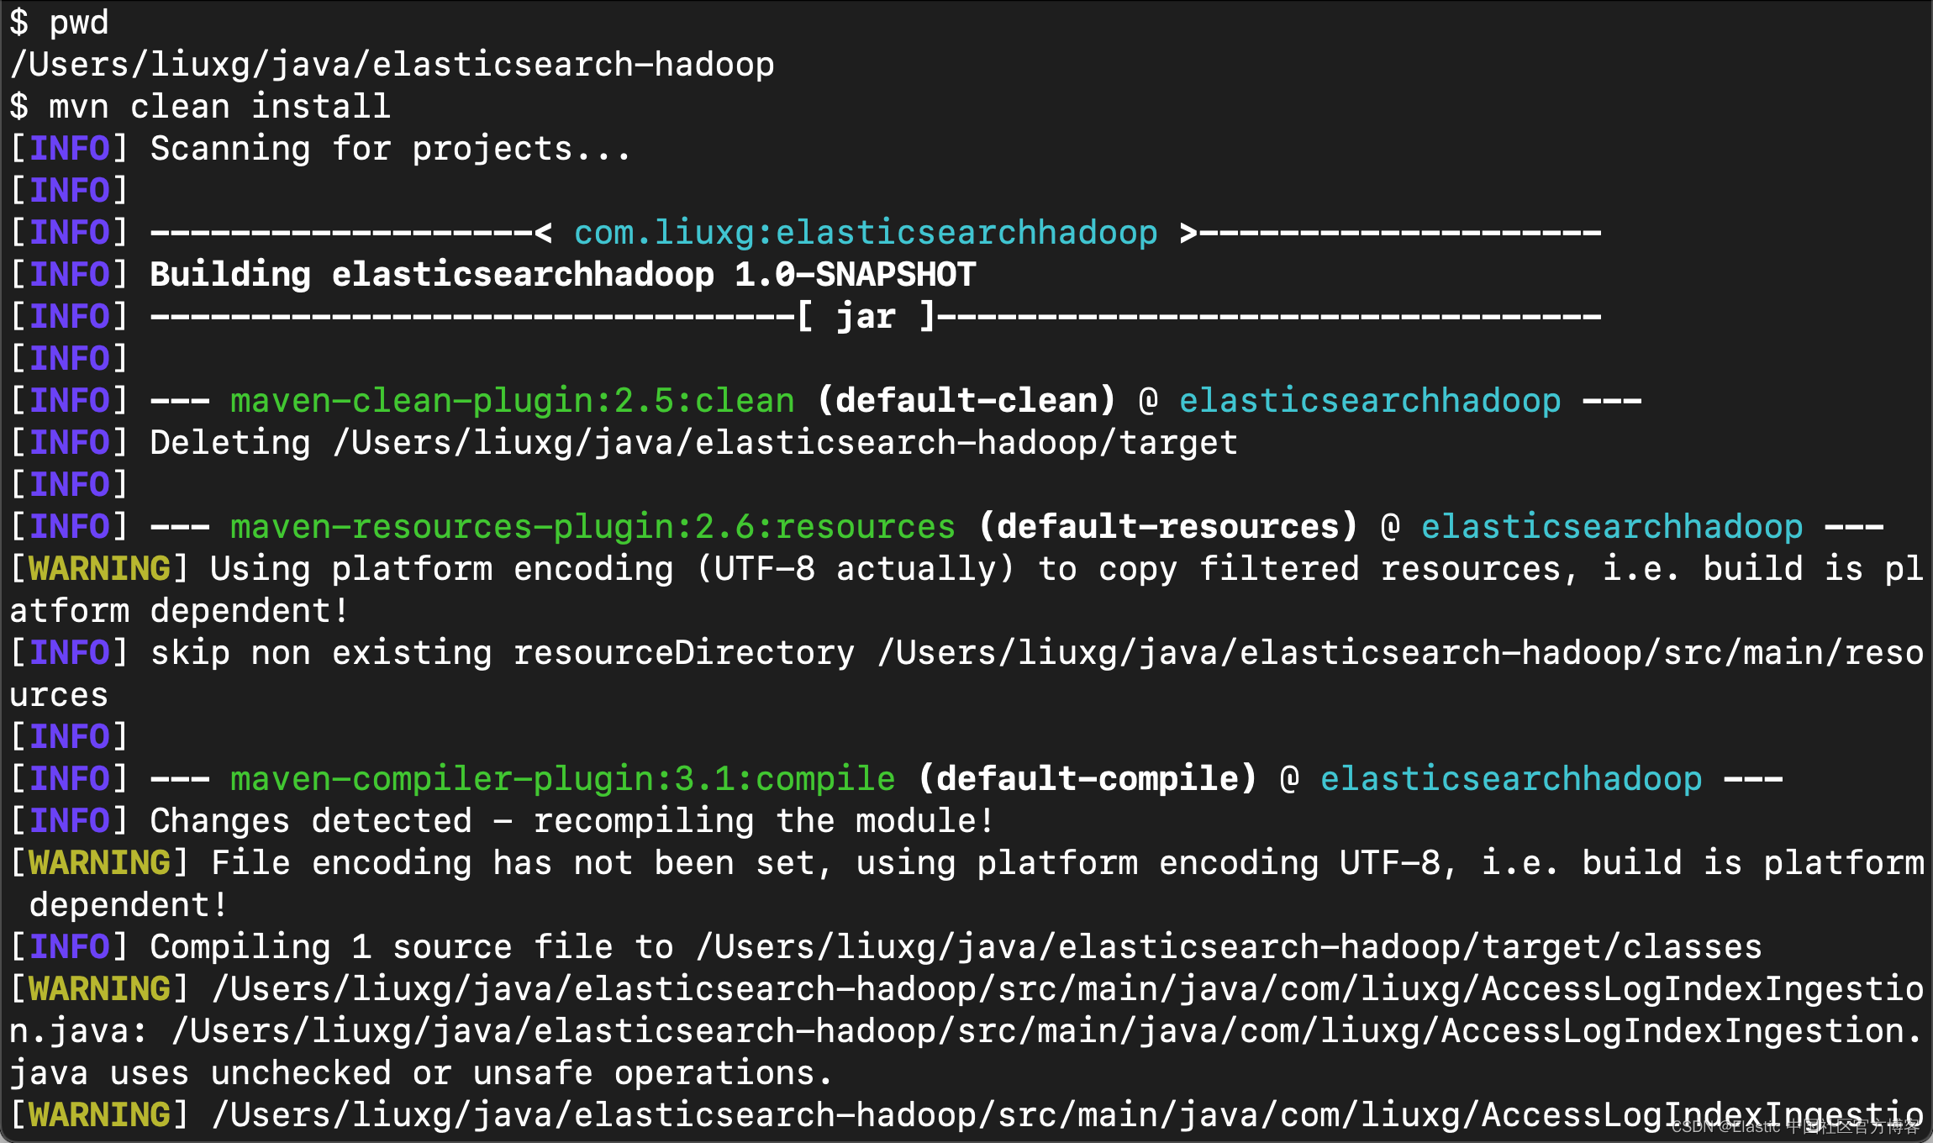Click 'Scanning for projects...' info line

(x=390, y=149)
